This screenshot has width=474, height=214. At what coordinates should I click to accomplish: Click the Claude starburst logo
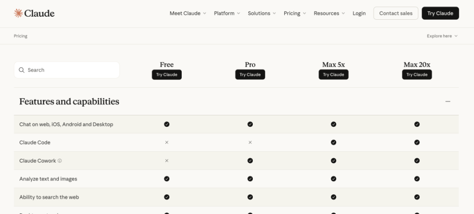pos(18,13)
